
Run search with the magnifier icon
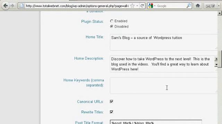pyautogui.click(x=189, y=6)
